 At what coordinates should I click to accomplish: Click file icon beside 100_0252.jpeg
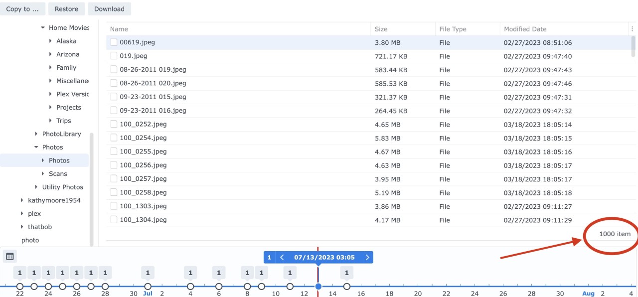(x=114, y=124)
